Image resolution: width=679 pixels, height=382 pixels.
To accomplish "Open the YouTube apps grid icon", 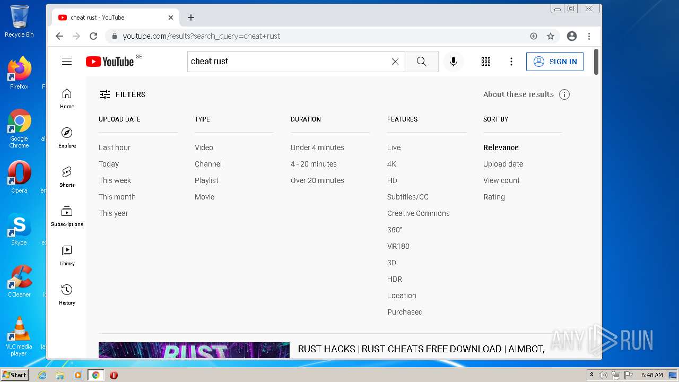I will (486, 62).
